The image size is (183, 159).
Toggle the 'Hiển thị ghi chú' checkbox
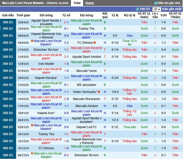(155, 3)
